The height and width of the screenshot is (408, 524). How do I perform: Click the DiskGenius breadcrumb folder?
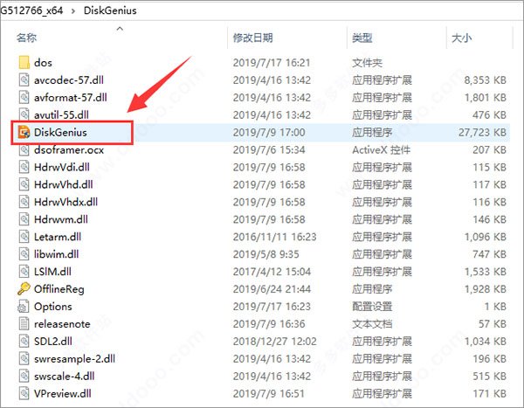(110, 10)
